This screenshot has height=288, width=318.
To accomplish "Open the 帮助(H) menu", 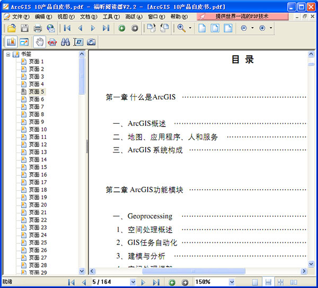I will click(x=179, y=16).
